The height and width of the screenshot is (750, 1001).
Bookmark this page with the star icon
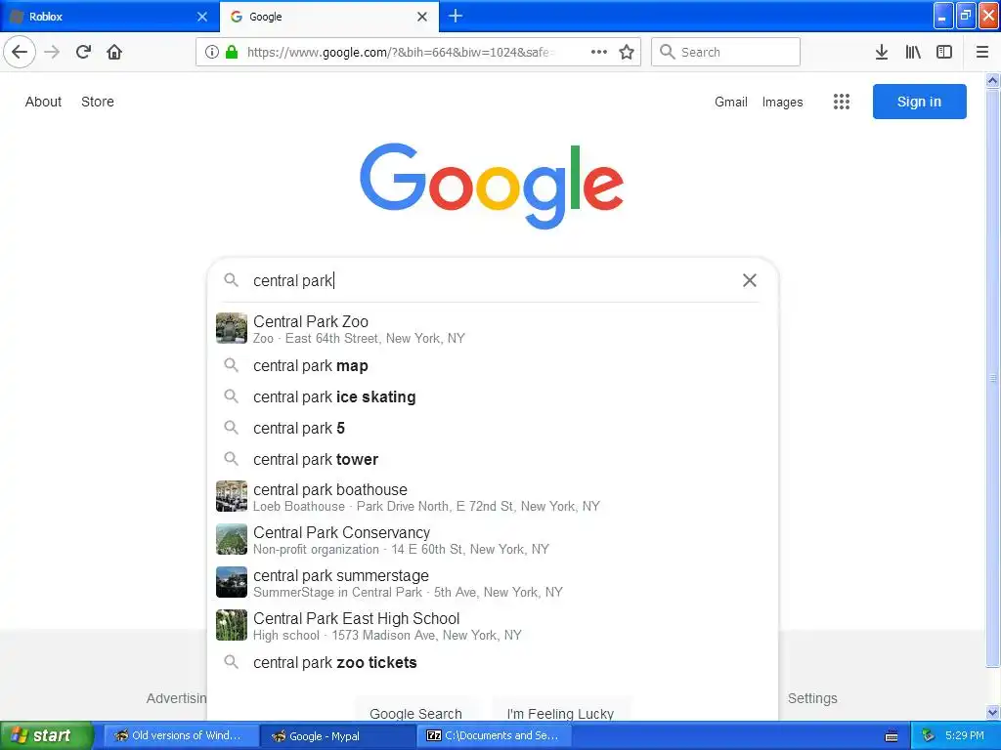(627, 52)
